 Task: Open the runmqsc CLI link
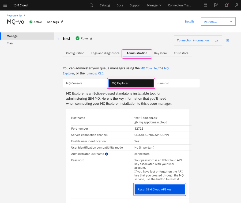pyautogui.click(x=95, y=73)
